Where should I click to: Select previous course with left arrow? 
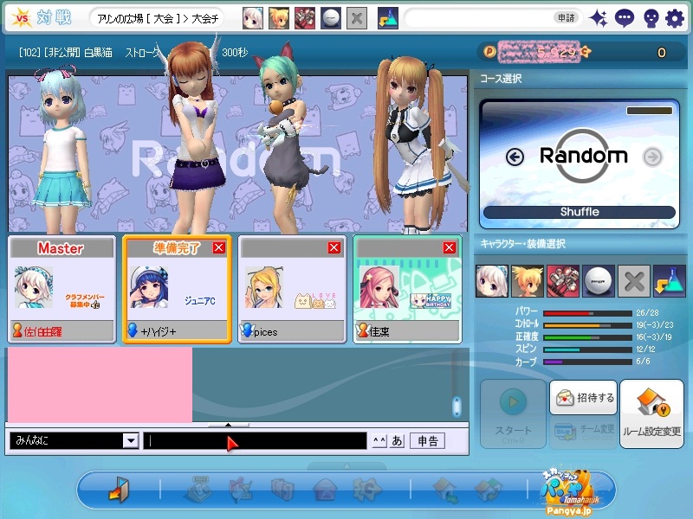pyautogui.click(x=515, y=157)
